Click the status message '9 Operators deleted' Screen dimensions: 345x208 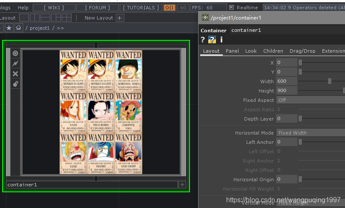click(x=304, y=8)
